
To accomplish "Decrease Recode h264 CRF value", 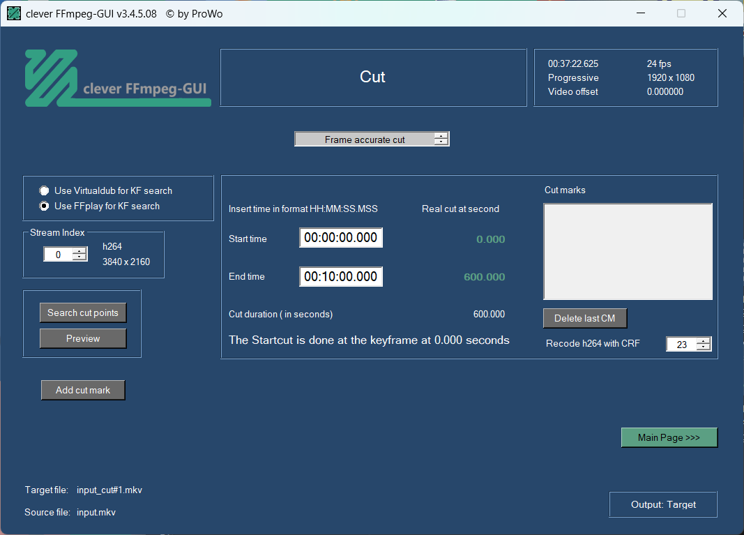I will click(703, 347).
